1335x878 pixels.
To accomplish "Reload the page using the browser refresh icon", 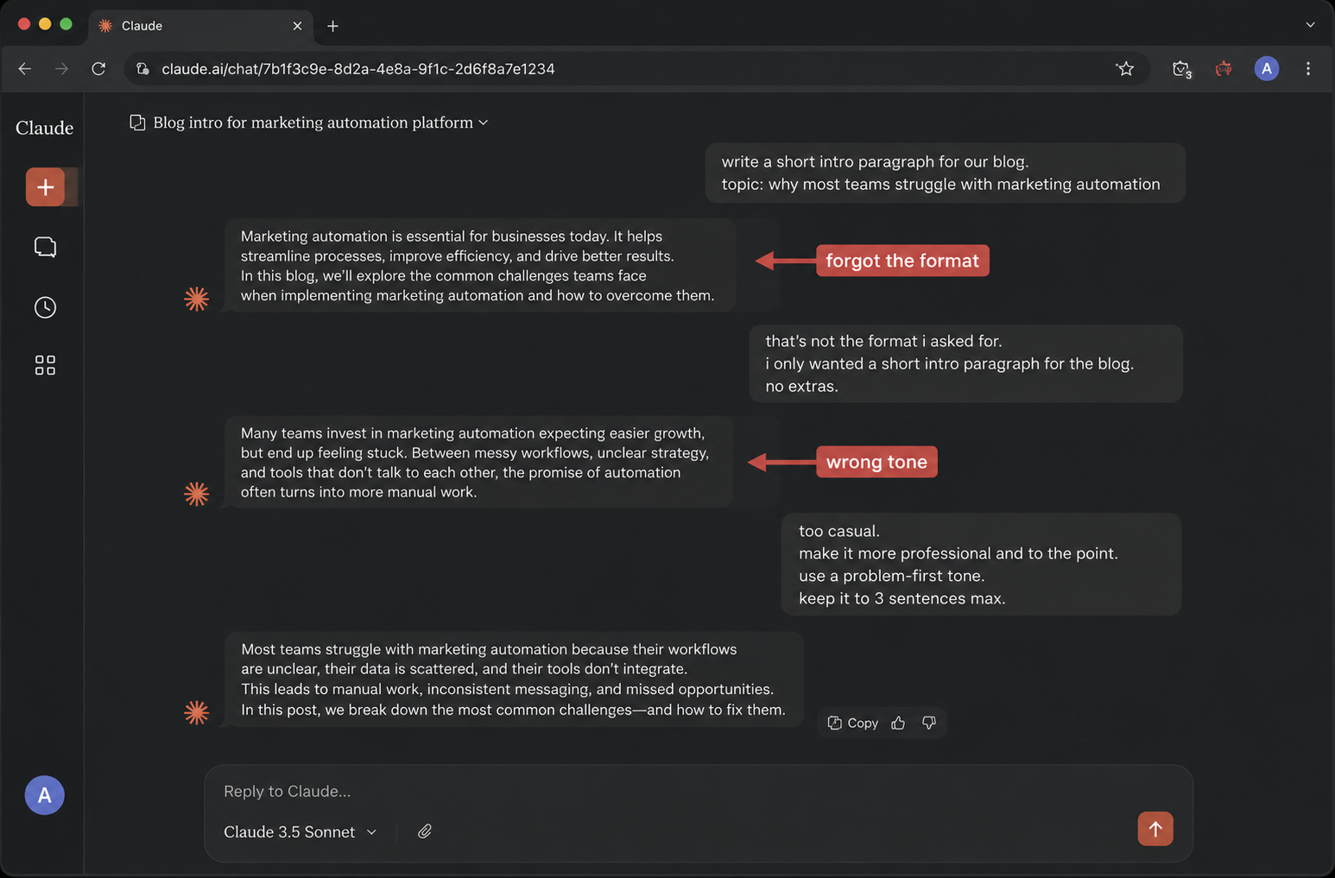I will (x=98, y=69).
